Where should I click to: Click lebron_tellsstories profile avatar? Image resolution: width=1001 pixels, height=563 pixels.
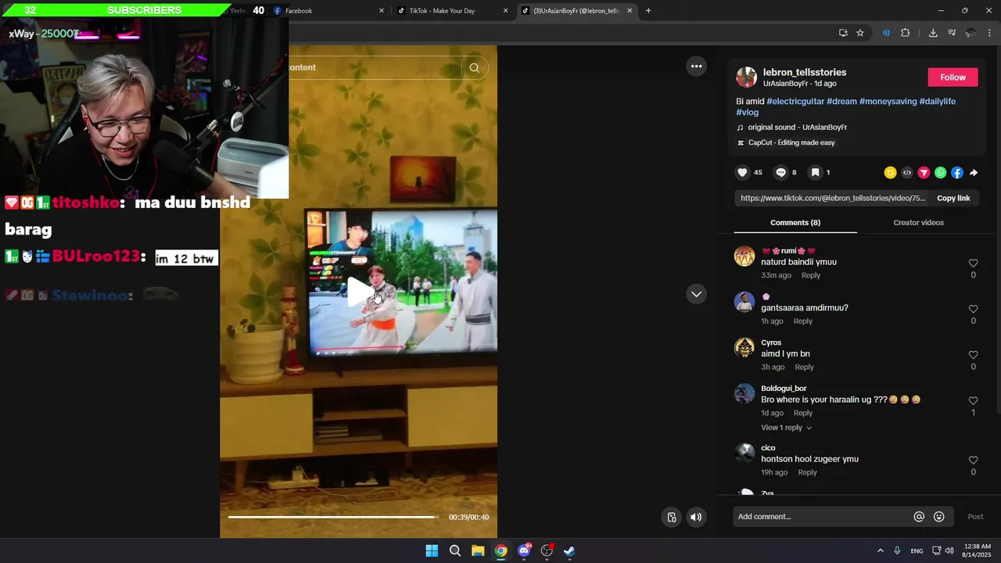(746, 77)
